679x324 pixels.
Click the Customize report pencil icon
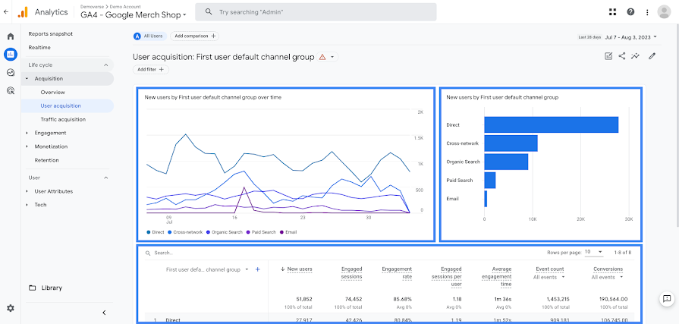pos(652,56)
